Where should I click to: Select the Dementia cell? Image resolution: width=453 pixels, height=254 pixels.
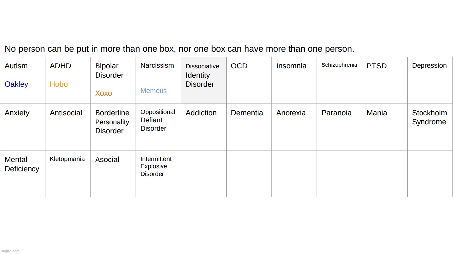(x=249, y=127)
